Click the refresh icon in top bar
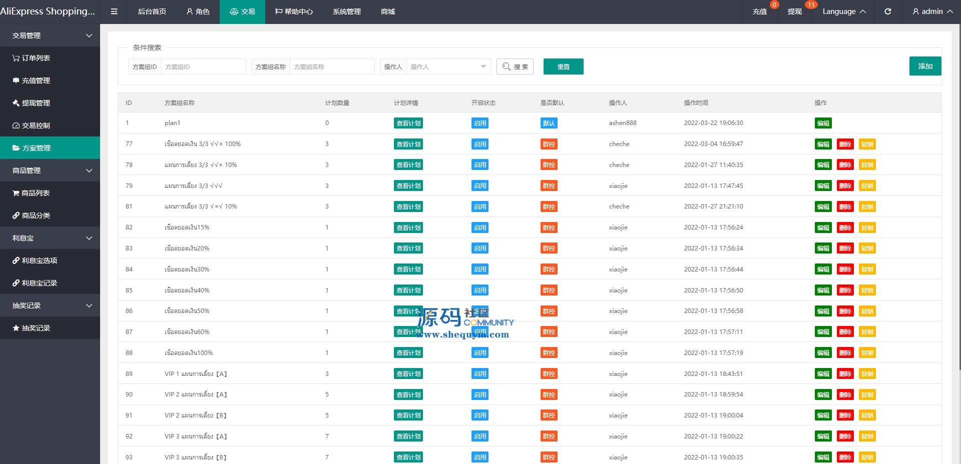This screenshot has height=464, width=961. pyautogui.click(x=888, y=11)
